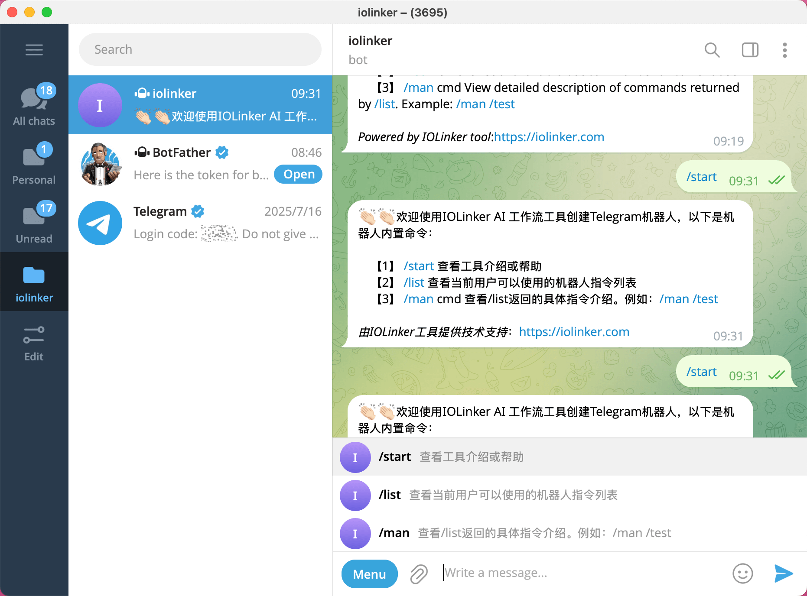The height and width of the screenshot is (596, 807).
Task: Open the Telegram official chat
Action: coord(200,223)
